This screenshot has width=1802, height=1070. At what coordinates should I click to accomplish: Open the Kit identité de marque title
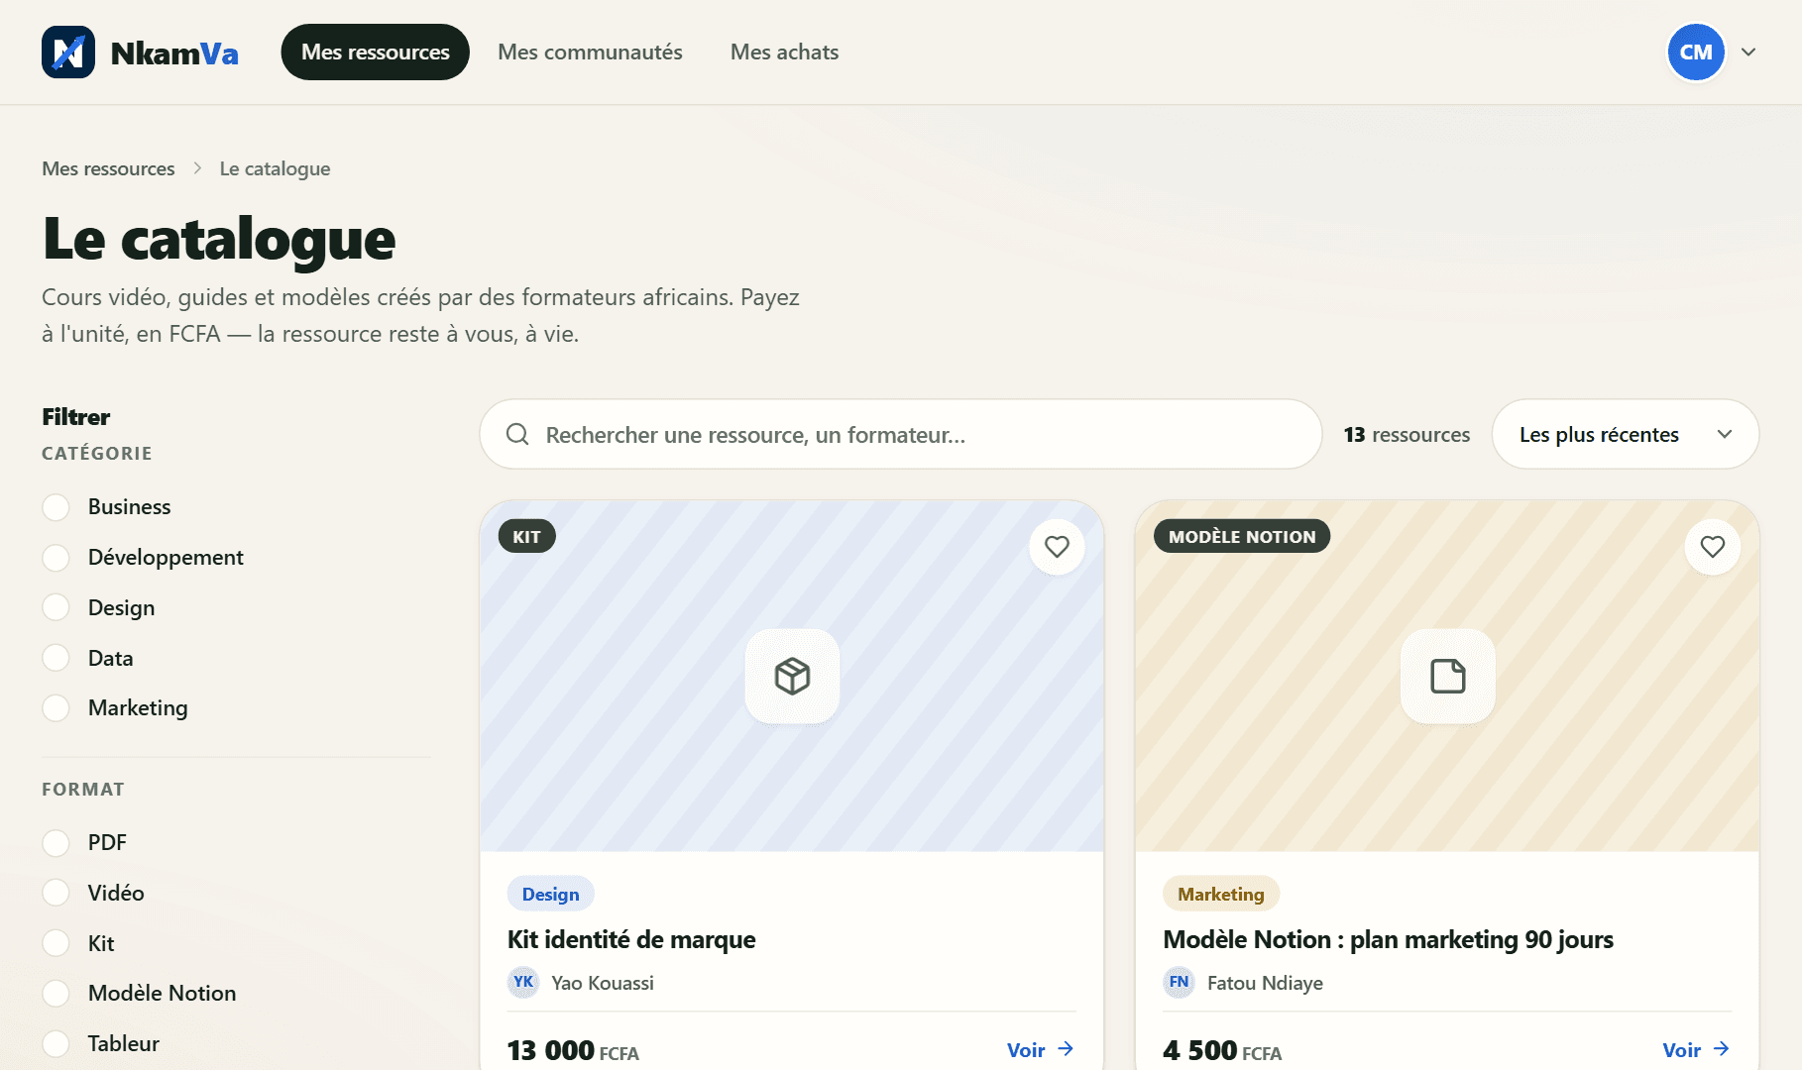click(631, 939)
